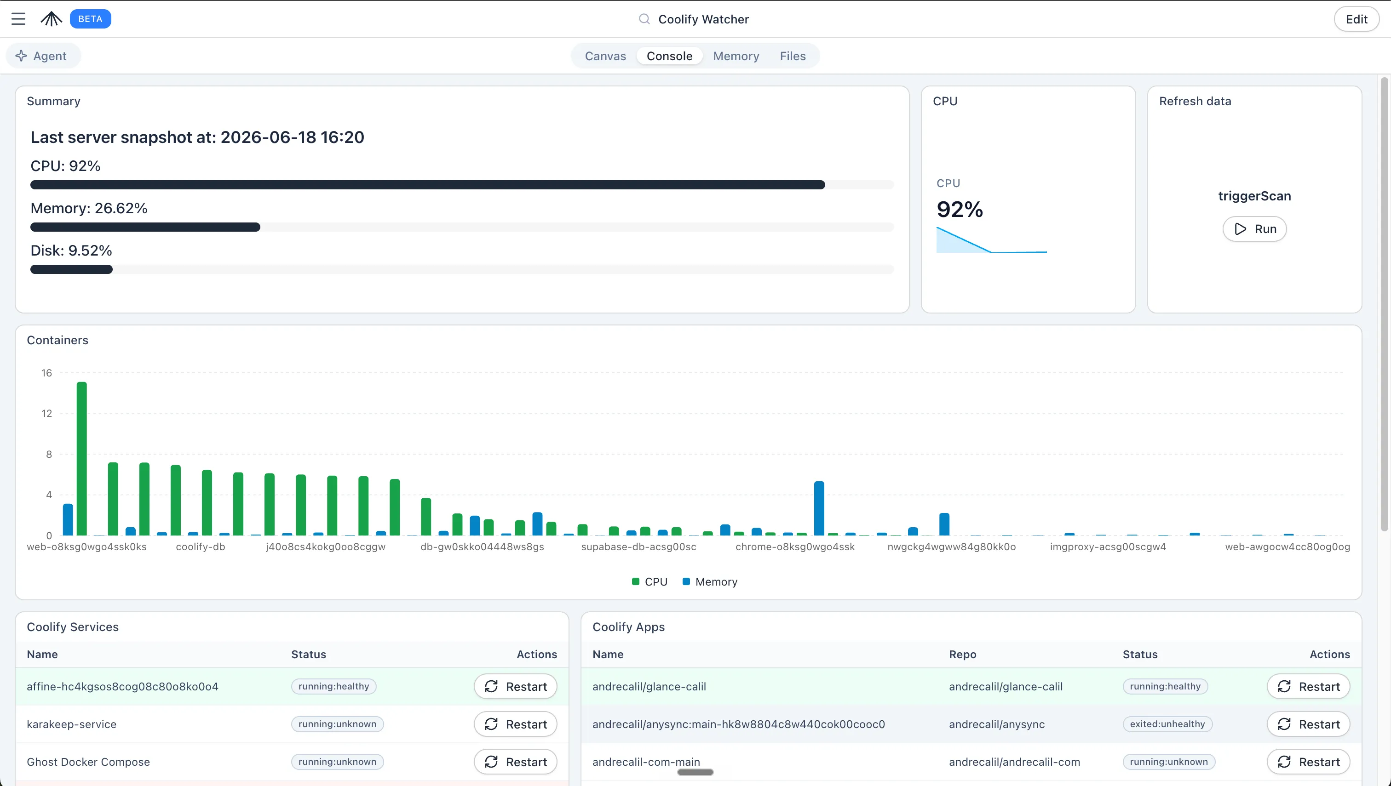
Task: Click restart icon for andrecalil-com-main
Action: 1284,762
